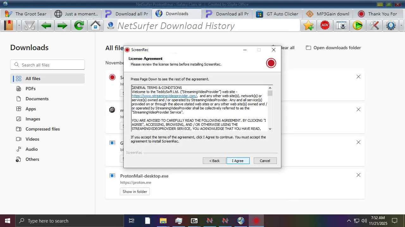Open the bookmarks book icon in the toolbar
405x227 pixels.
(x=9, y=25)
